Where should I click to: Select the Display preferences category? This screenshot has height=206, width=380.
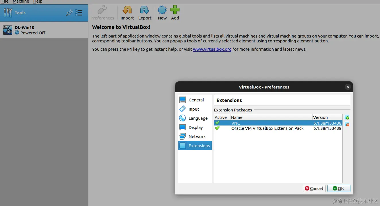point(195,127)
